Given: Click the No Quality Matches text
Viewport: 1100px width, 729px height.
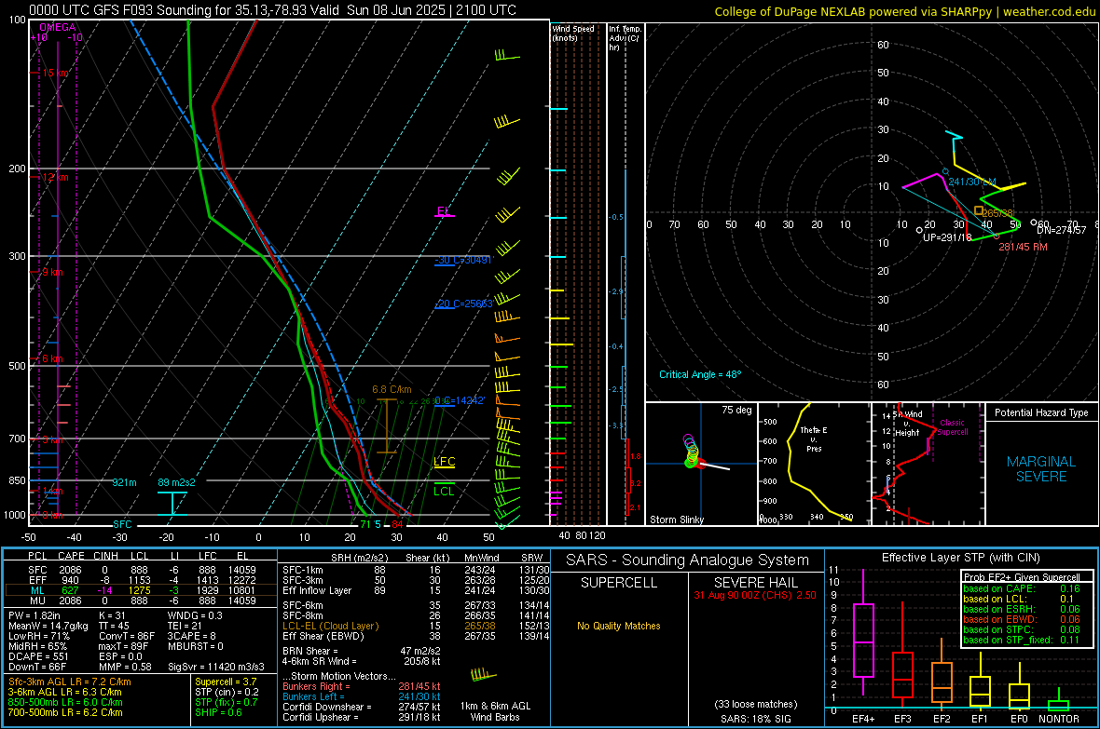Looking at the screenshot, I should point(619,626).
